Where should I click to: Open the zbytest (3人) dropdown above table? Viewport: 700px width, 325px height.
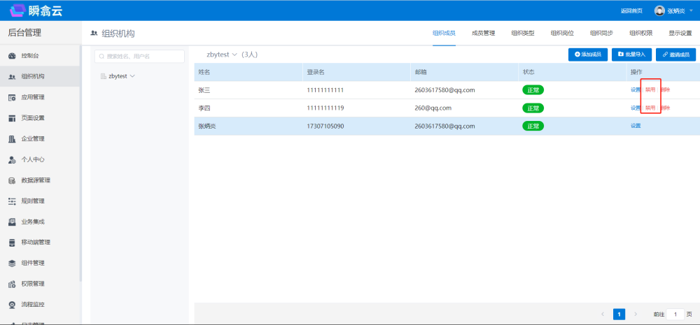[234, 55]
